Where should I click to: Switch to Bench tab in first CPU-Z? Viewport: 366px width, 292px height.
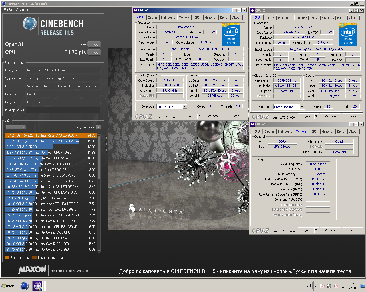[224, 17]
